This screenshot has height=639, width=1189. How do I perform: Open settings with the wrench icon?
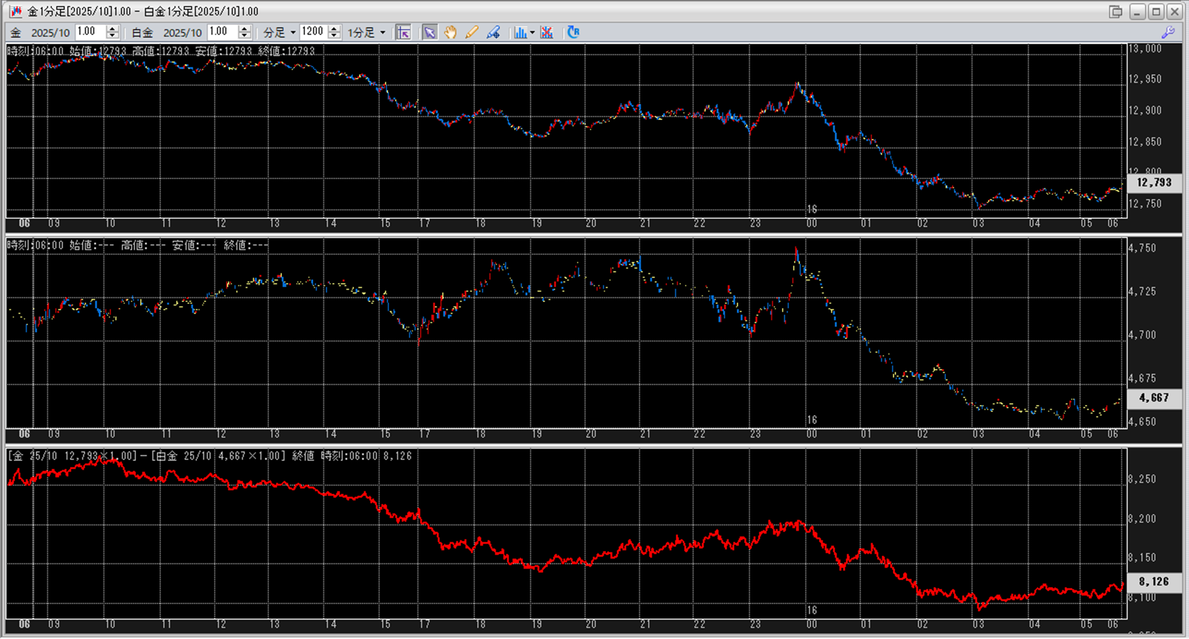1168,33
